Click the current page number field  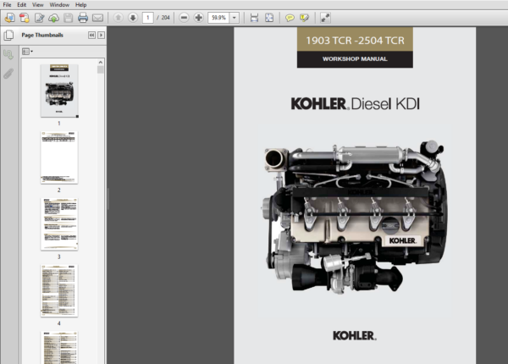148,18
